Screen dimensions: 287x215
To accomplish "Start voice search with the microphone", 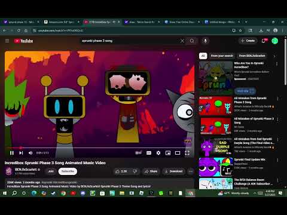I will pyautogui.click(x=205, y=41).
